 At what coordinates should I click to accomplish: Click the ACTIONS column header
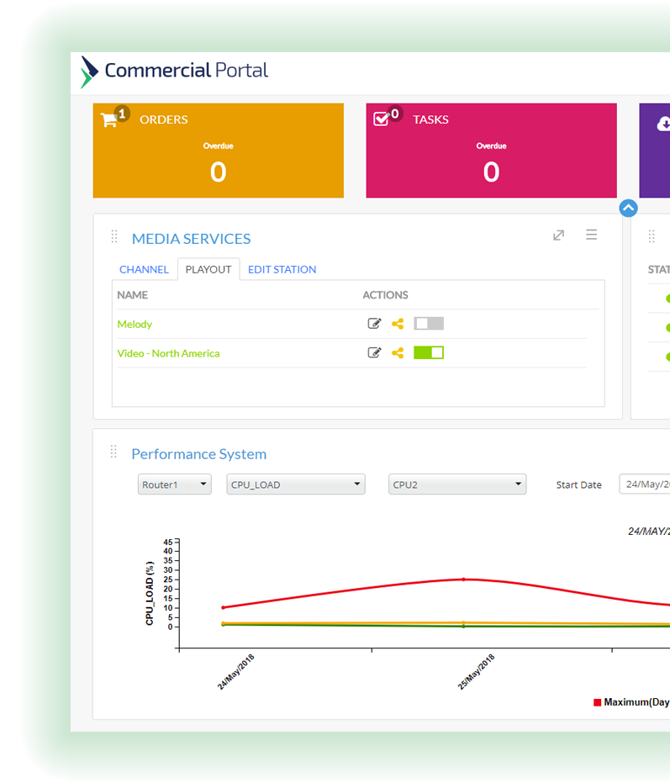385,295
